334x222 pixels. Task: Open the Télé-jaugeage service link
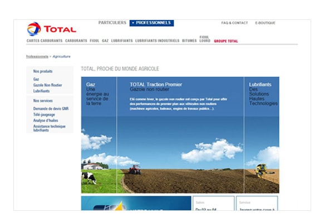44,115
